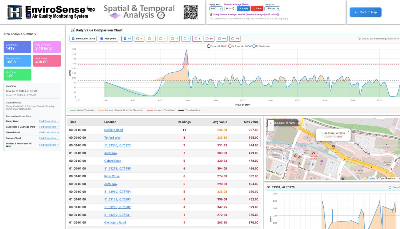The image size is (400, 229).
Task: Click the bar chart icon beside Using Dataset Average
Action: [211, 14]
